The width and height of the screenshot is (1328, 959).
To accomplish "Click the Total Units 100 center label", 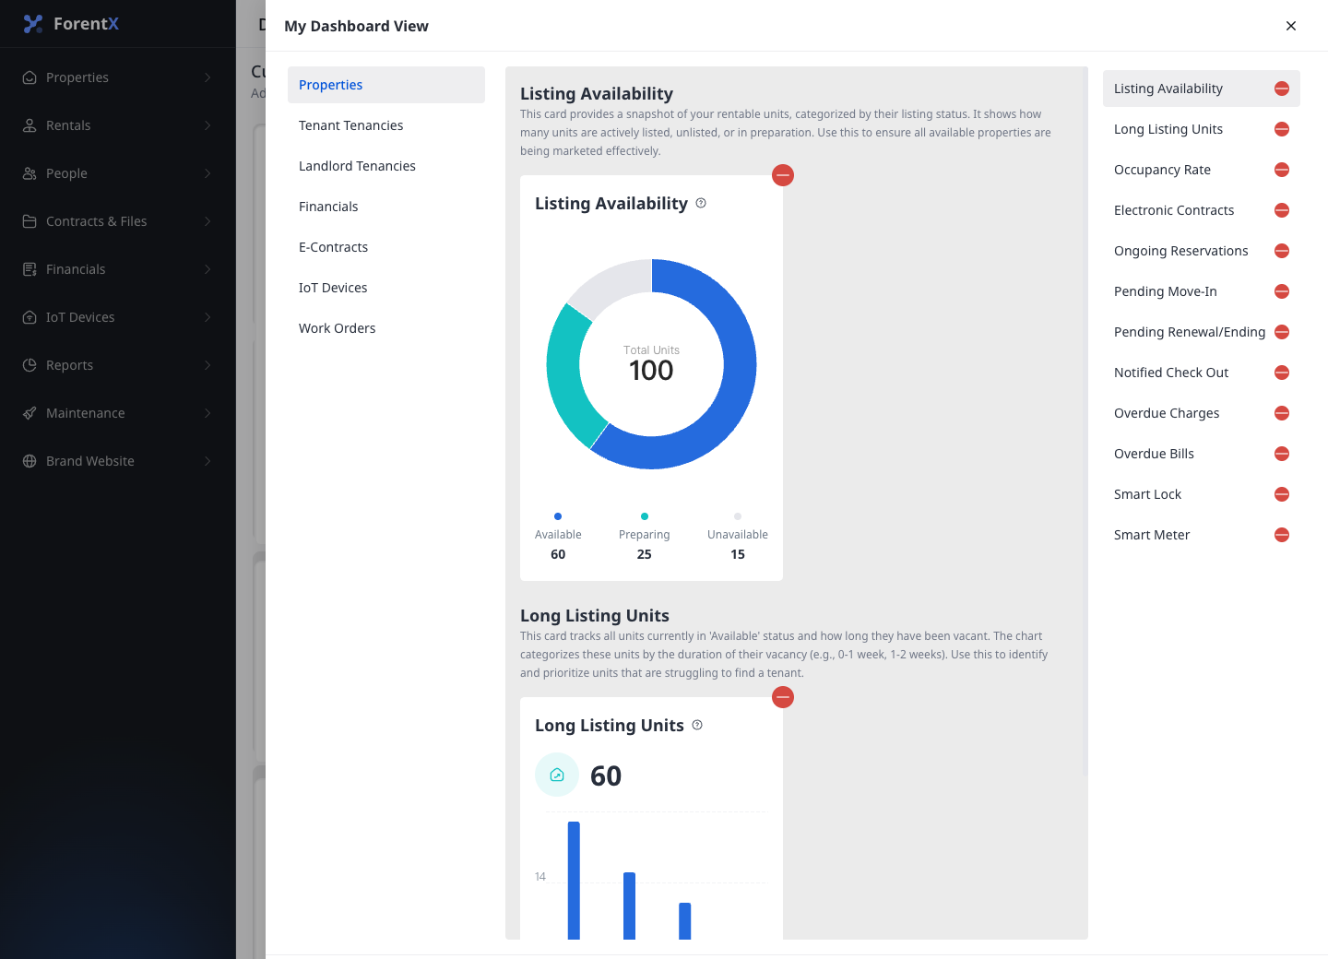I will click(651, 363).
